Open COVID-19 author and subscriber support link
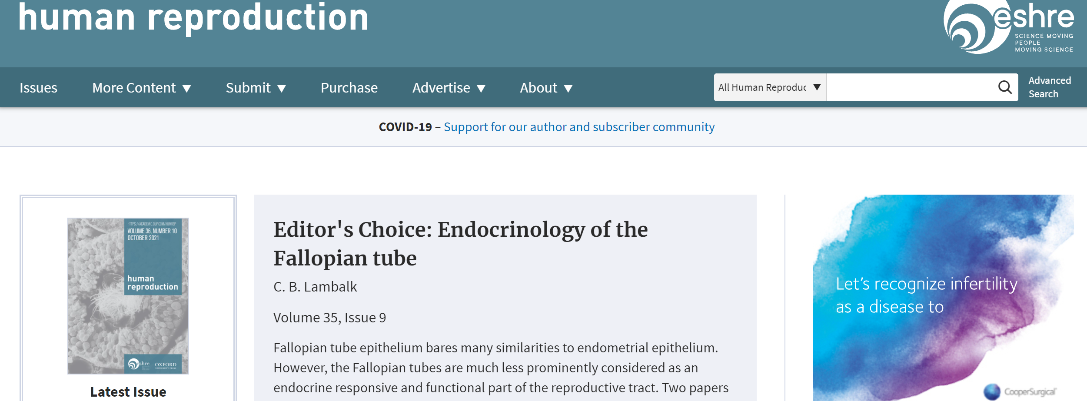 [579, 127]
